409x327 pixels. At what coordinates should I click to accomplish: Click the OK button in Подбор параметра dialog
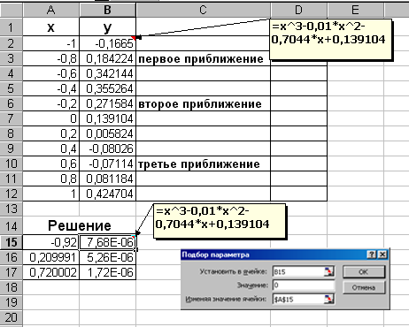[364, 271]
